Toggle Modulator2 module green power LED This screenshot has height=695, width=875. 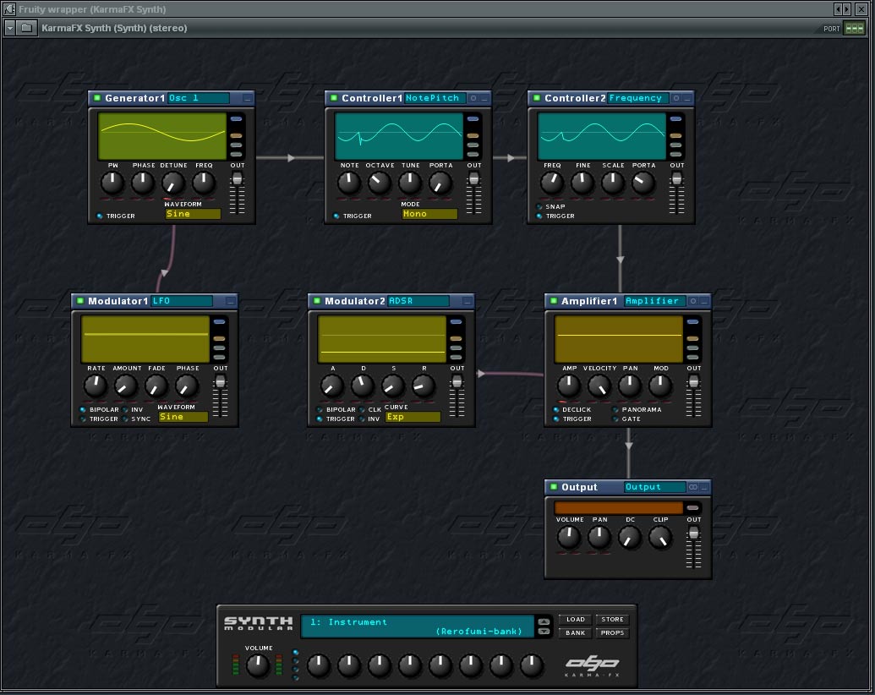[317, 301]
